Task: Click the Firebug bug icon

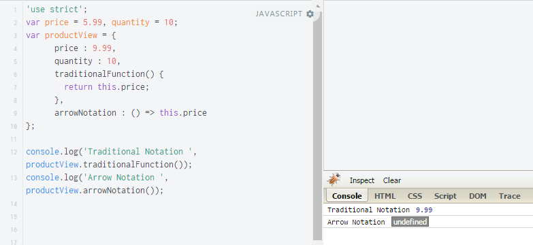Action: pyautogui.click(x=334, y=180)
